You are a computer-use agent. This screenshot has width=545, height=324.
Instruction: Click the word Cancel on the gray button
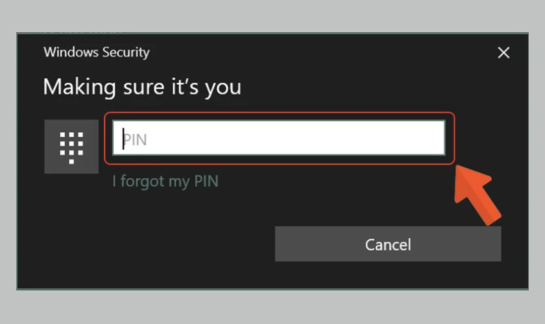(x=388, y=245)
